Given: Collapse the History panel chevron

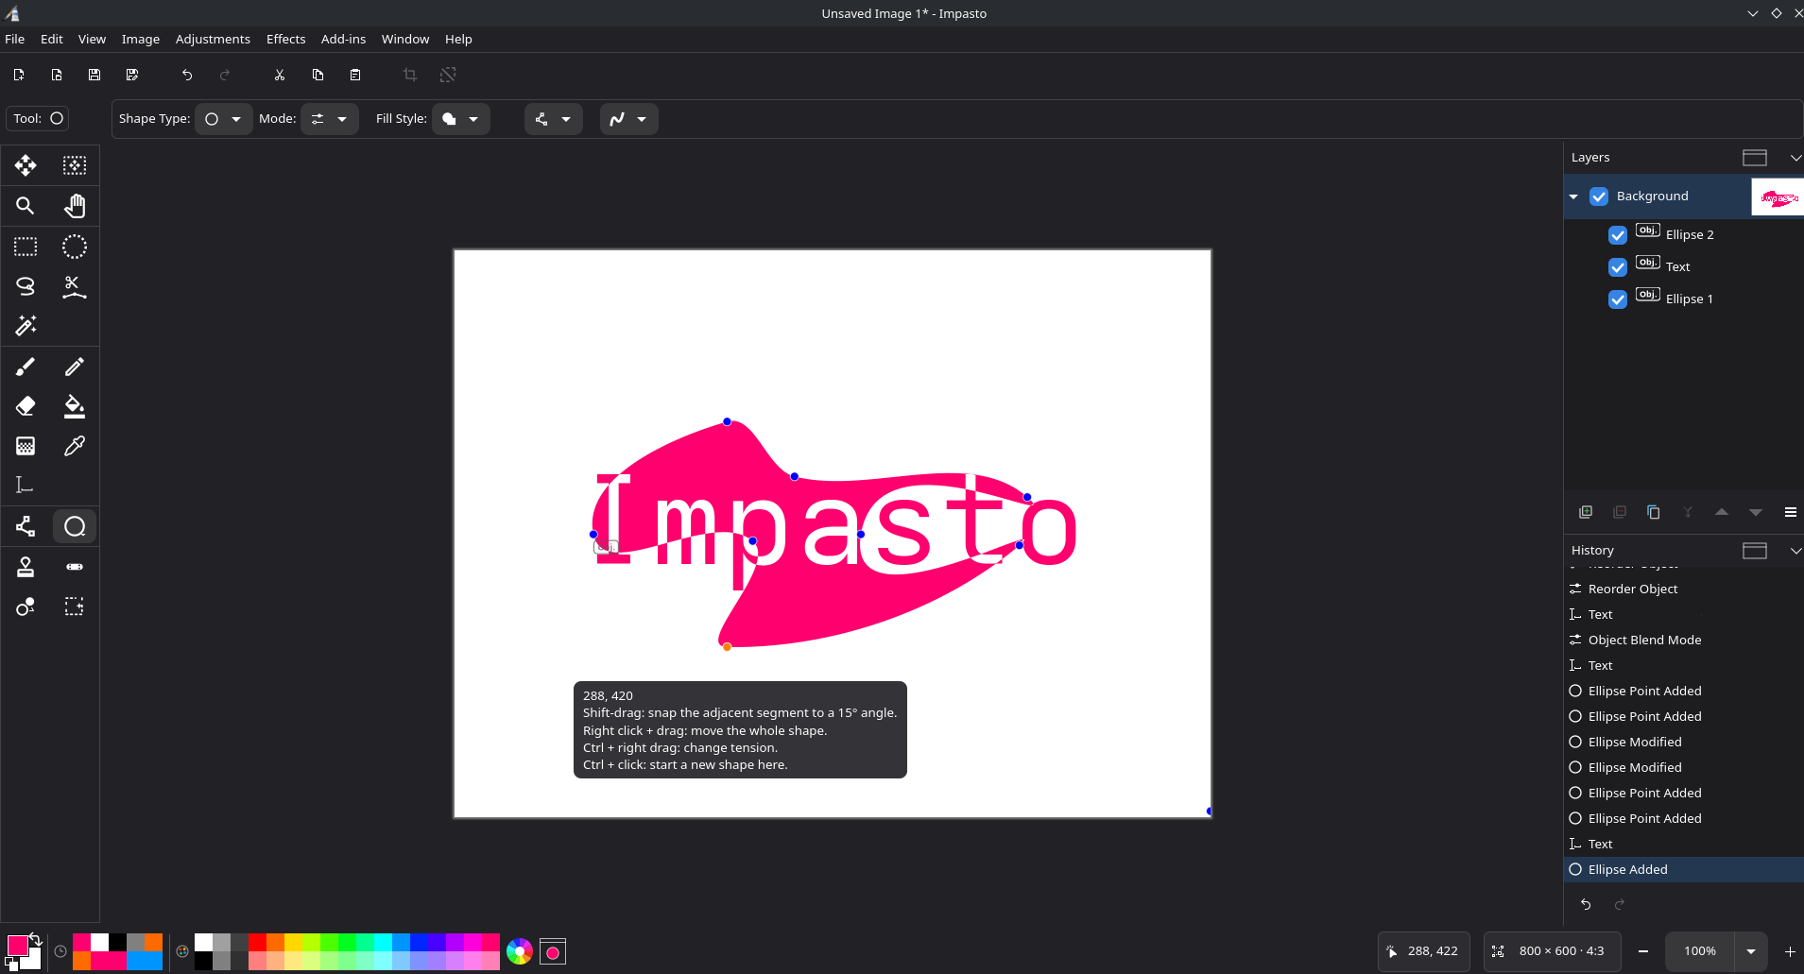Looking at the screenshot, I should click(1795, 551).
